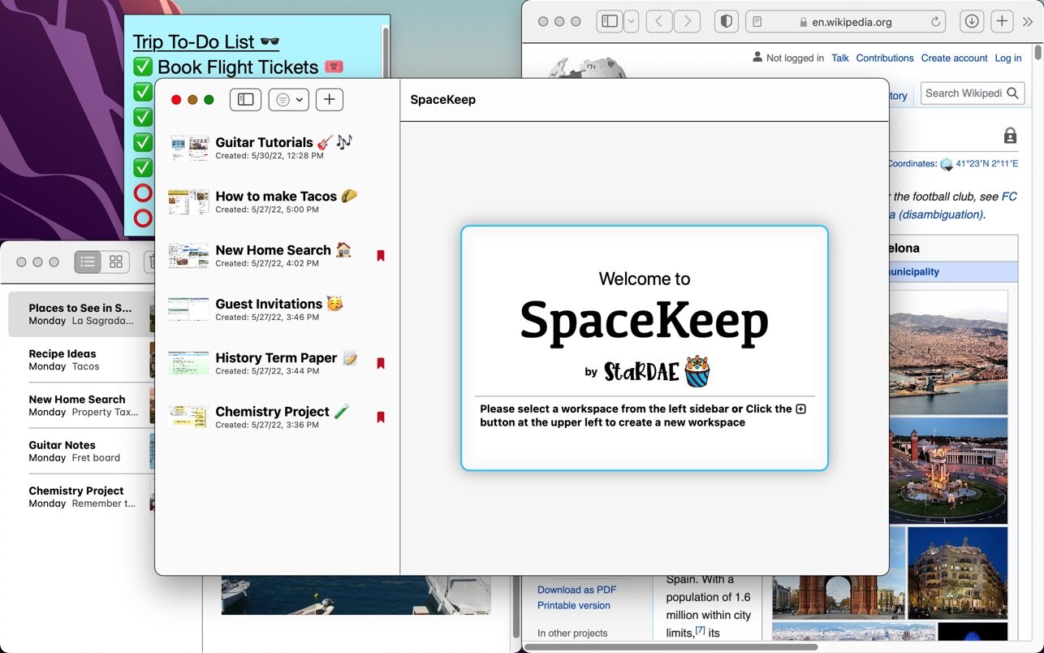This screenshot has height=653, width=1044.
Task: Click Safari's privacy shield icon
Action: 727,22
